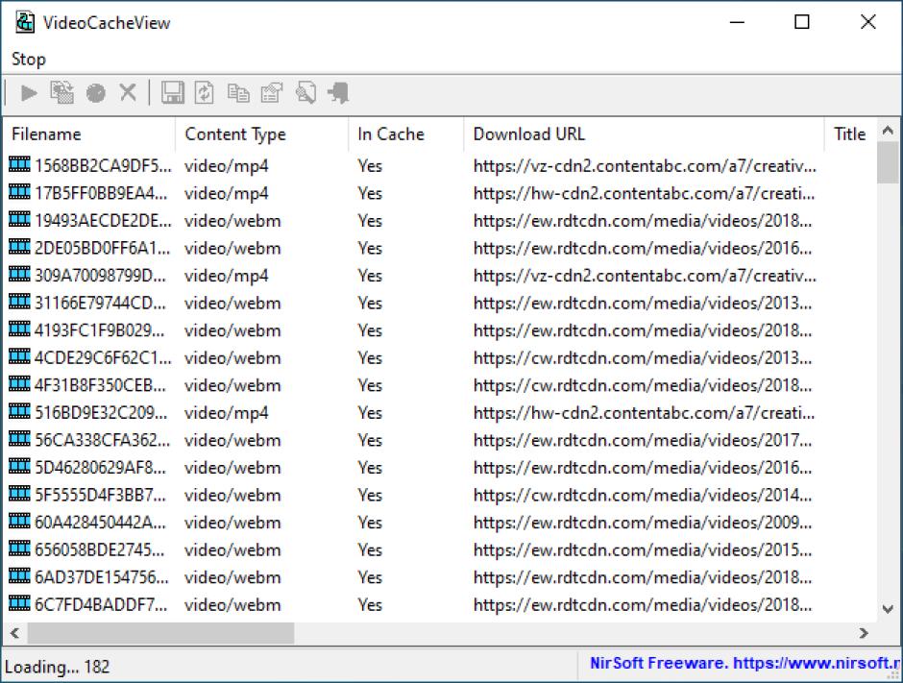This screenshot has width=903, height=683.
Task: Click film icon of row 17B5FF0BB9EA4
Action: [x=19, y=192]
